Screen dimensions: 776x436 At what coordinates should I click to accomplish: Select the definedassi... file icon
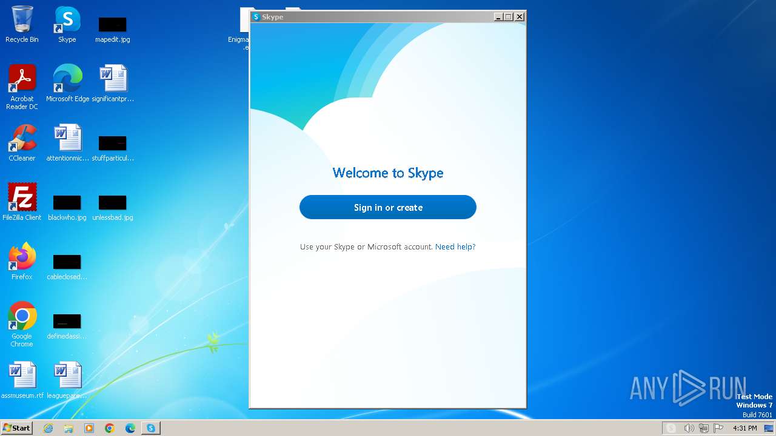[x=67, y=326]
